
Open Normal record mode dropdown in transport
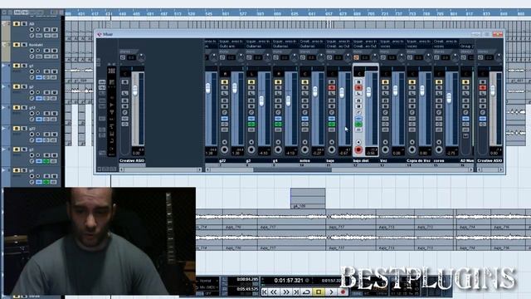tap(207, 281)
